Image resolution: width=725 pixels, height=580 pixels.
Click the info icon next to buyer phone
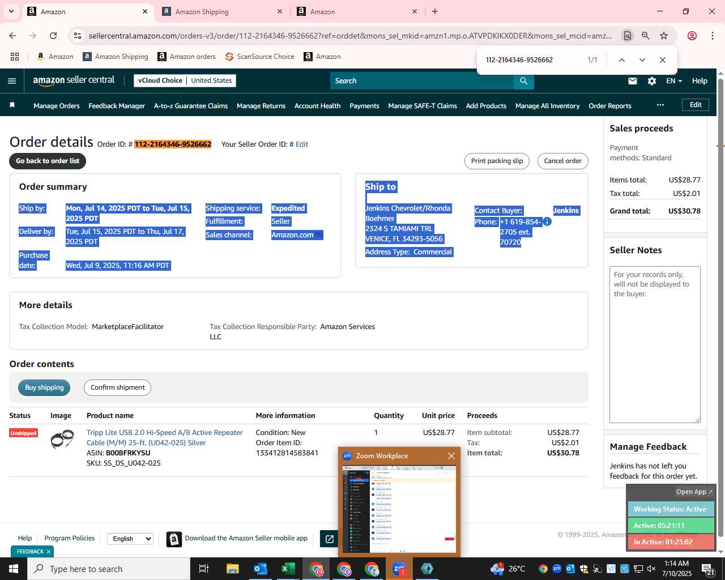click(x=547, y=222)
